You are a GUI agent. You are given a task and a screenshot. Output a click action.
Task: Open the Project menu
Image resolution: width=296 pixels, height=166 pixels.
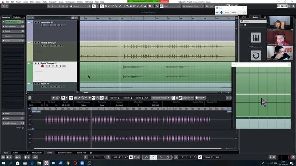[18, 2]
